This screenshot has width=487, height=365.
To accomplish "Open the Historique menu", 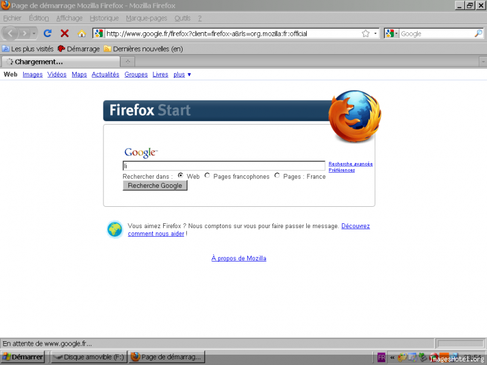I will (x=104, y=18).
